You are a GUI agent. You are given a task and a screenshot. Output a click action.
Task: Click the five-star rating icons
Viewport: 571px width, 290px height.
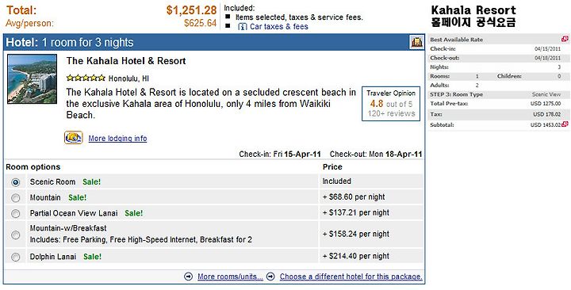pos(86,78)
